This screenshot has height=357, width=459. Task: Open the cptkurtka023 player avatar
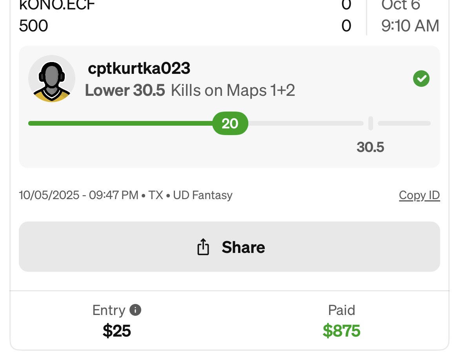(x=52, y=79)
